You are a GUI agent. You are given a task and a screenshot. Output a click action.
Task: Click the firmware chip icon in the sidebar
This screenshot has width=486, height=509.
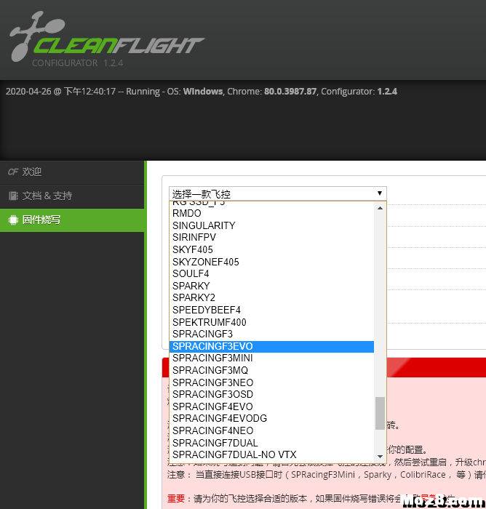coord(13,220)
